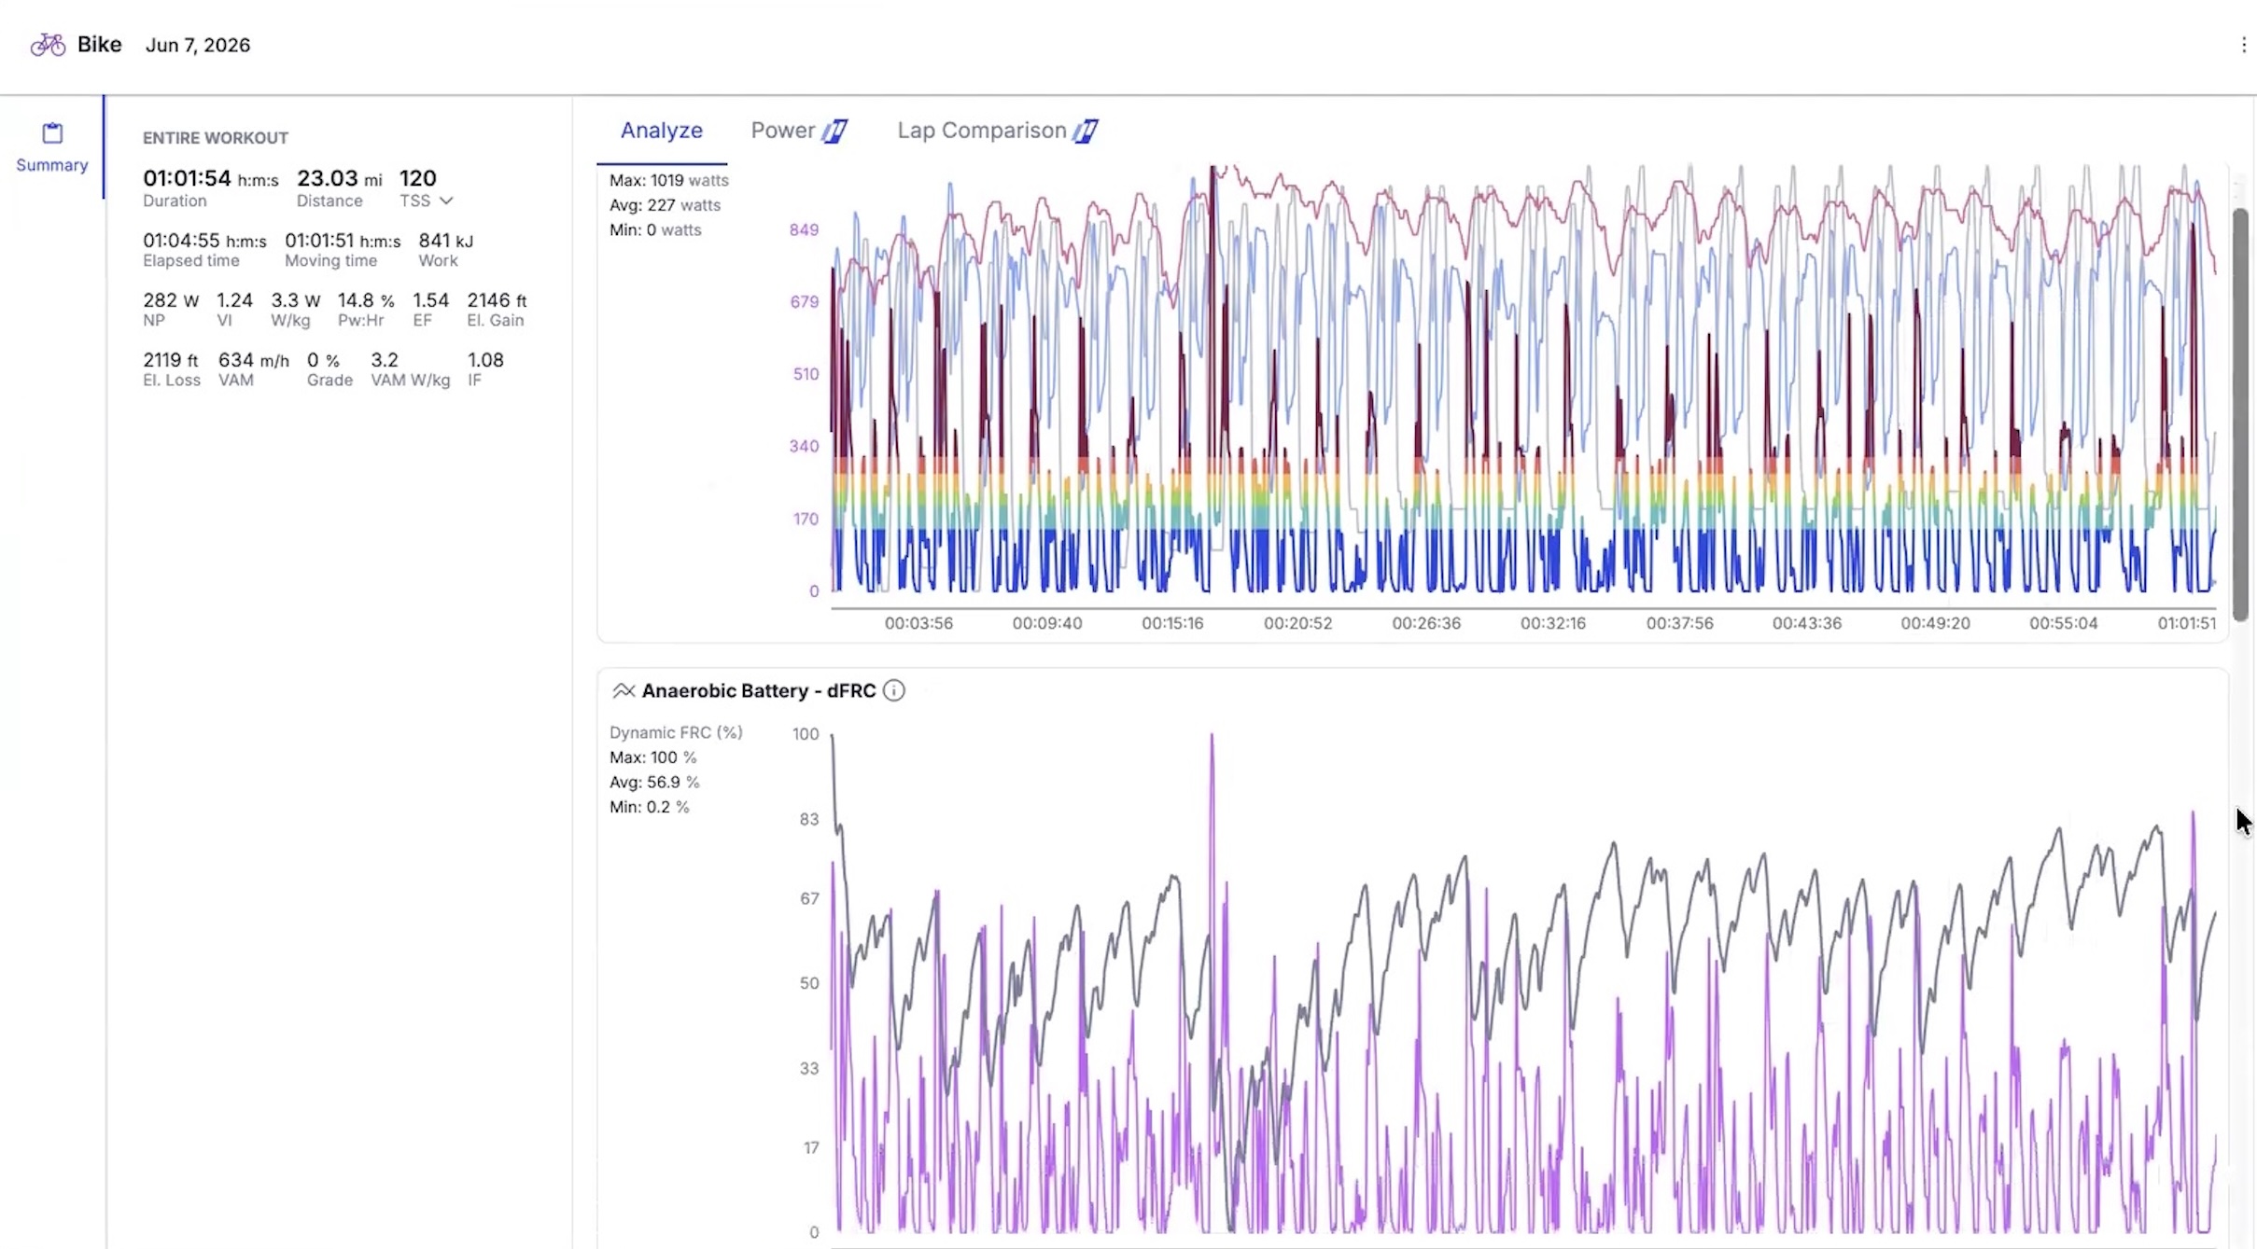Click the 00:43:36 time axis label
The height and width of the screenshot is (1249, 2257).
(1806, 623)
